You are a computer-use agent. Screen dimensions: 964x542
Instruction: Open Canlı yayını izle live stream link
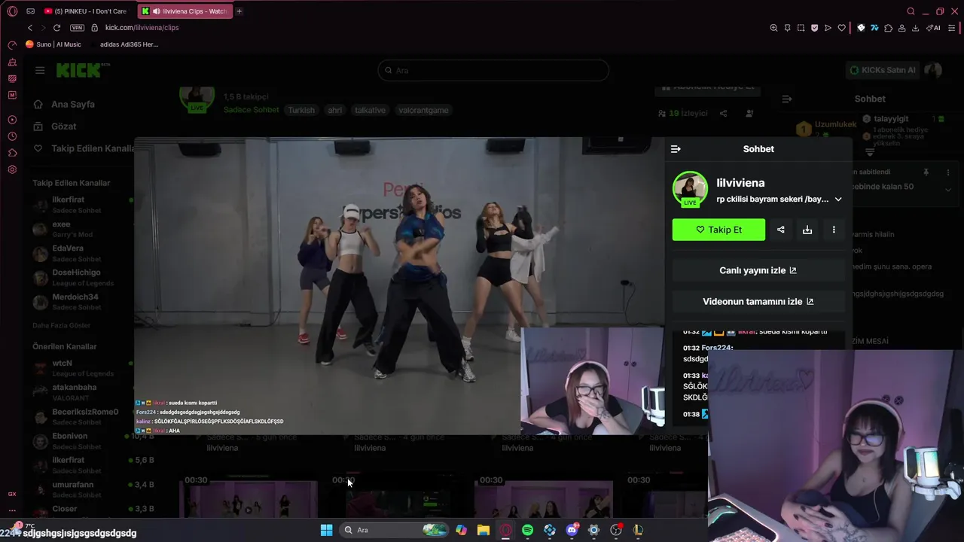(758, 270)
